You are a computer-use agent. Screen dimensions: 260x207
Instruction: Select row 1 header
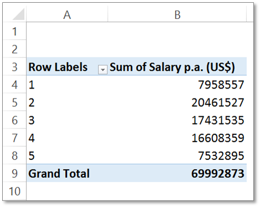[15, 31]
